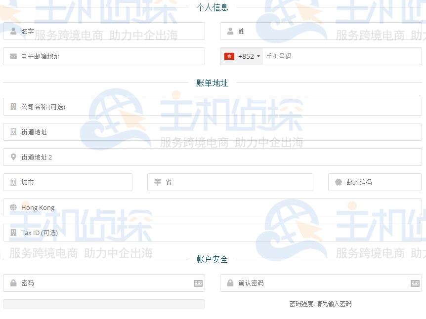Open the Hong Kong country selector
426x319 pixels.
point(213,207)
